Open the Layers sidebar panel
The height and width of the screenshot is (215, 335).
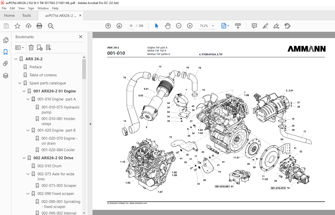point(6,76)
